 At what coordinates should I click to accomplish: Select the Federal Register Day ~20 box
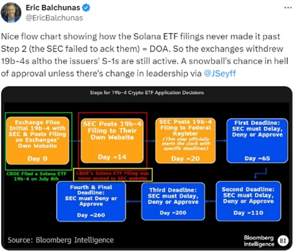point(185,140)
